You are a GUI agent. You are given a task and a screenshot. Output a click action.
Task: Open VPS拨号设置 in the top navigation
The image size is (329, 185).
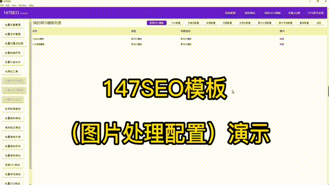click(316, 13)
